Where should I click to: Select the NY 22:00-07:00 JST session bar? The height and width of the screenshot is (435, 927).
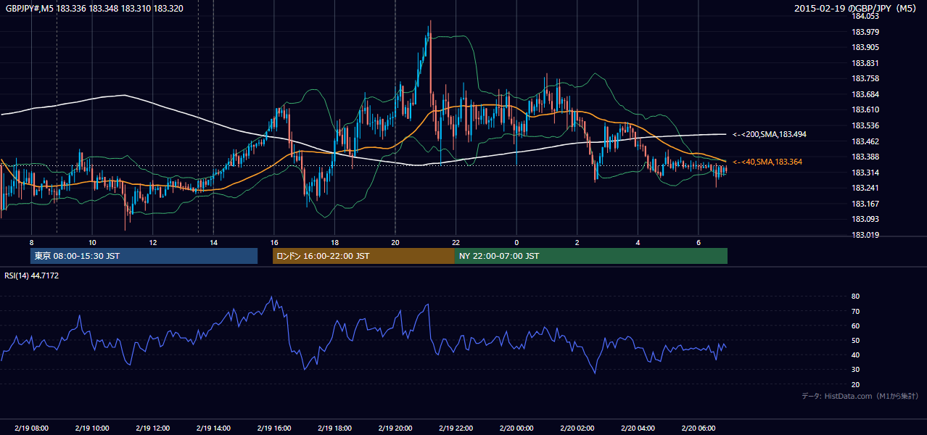(x=591, y=256)
